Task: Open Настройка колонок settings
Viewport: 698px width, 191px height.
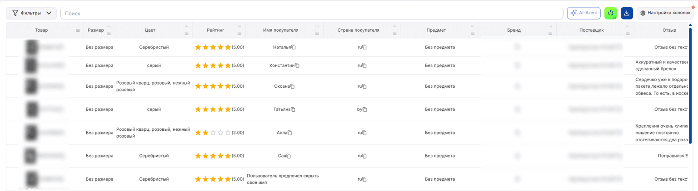Action: [x=665, y=13]
